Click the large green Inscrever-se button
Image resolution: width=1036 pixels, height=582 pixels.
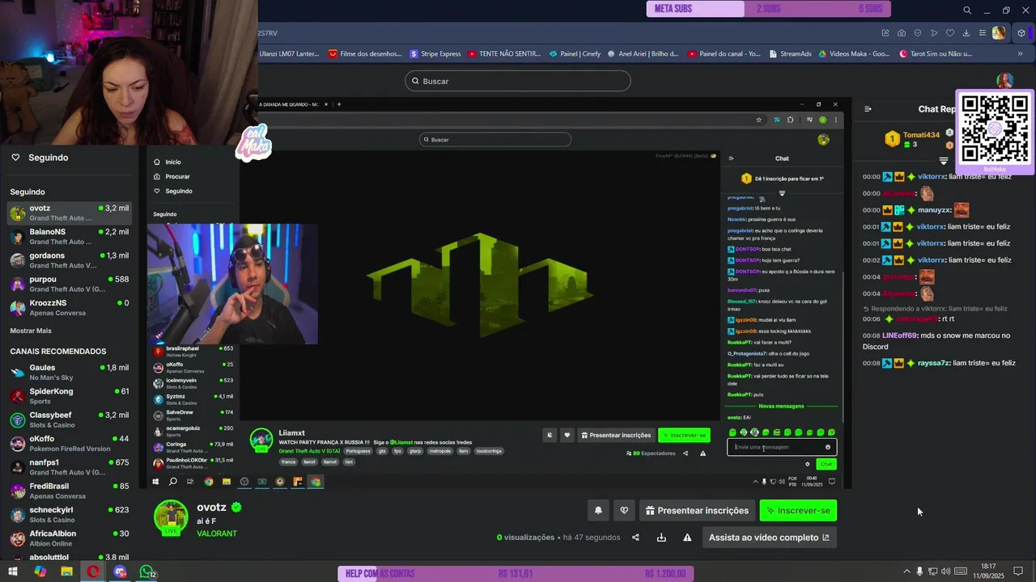click(798, 511)
